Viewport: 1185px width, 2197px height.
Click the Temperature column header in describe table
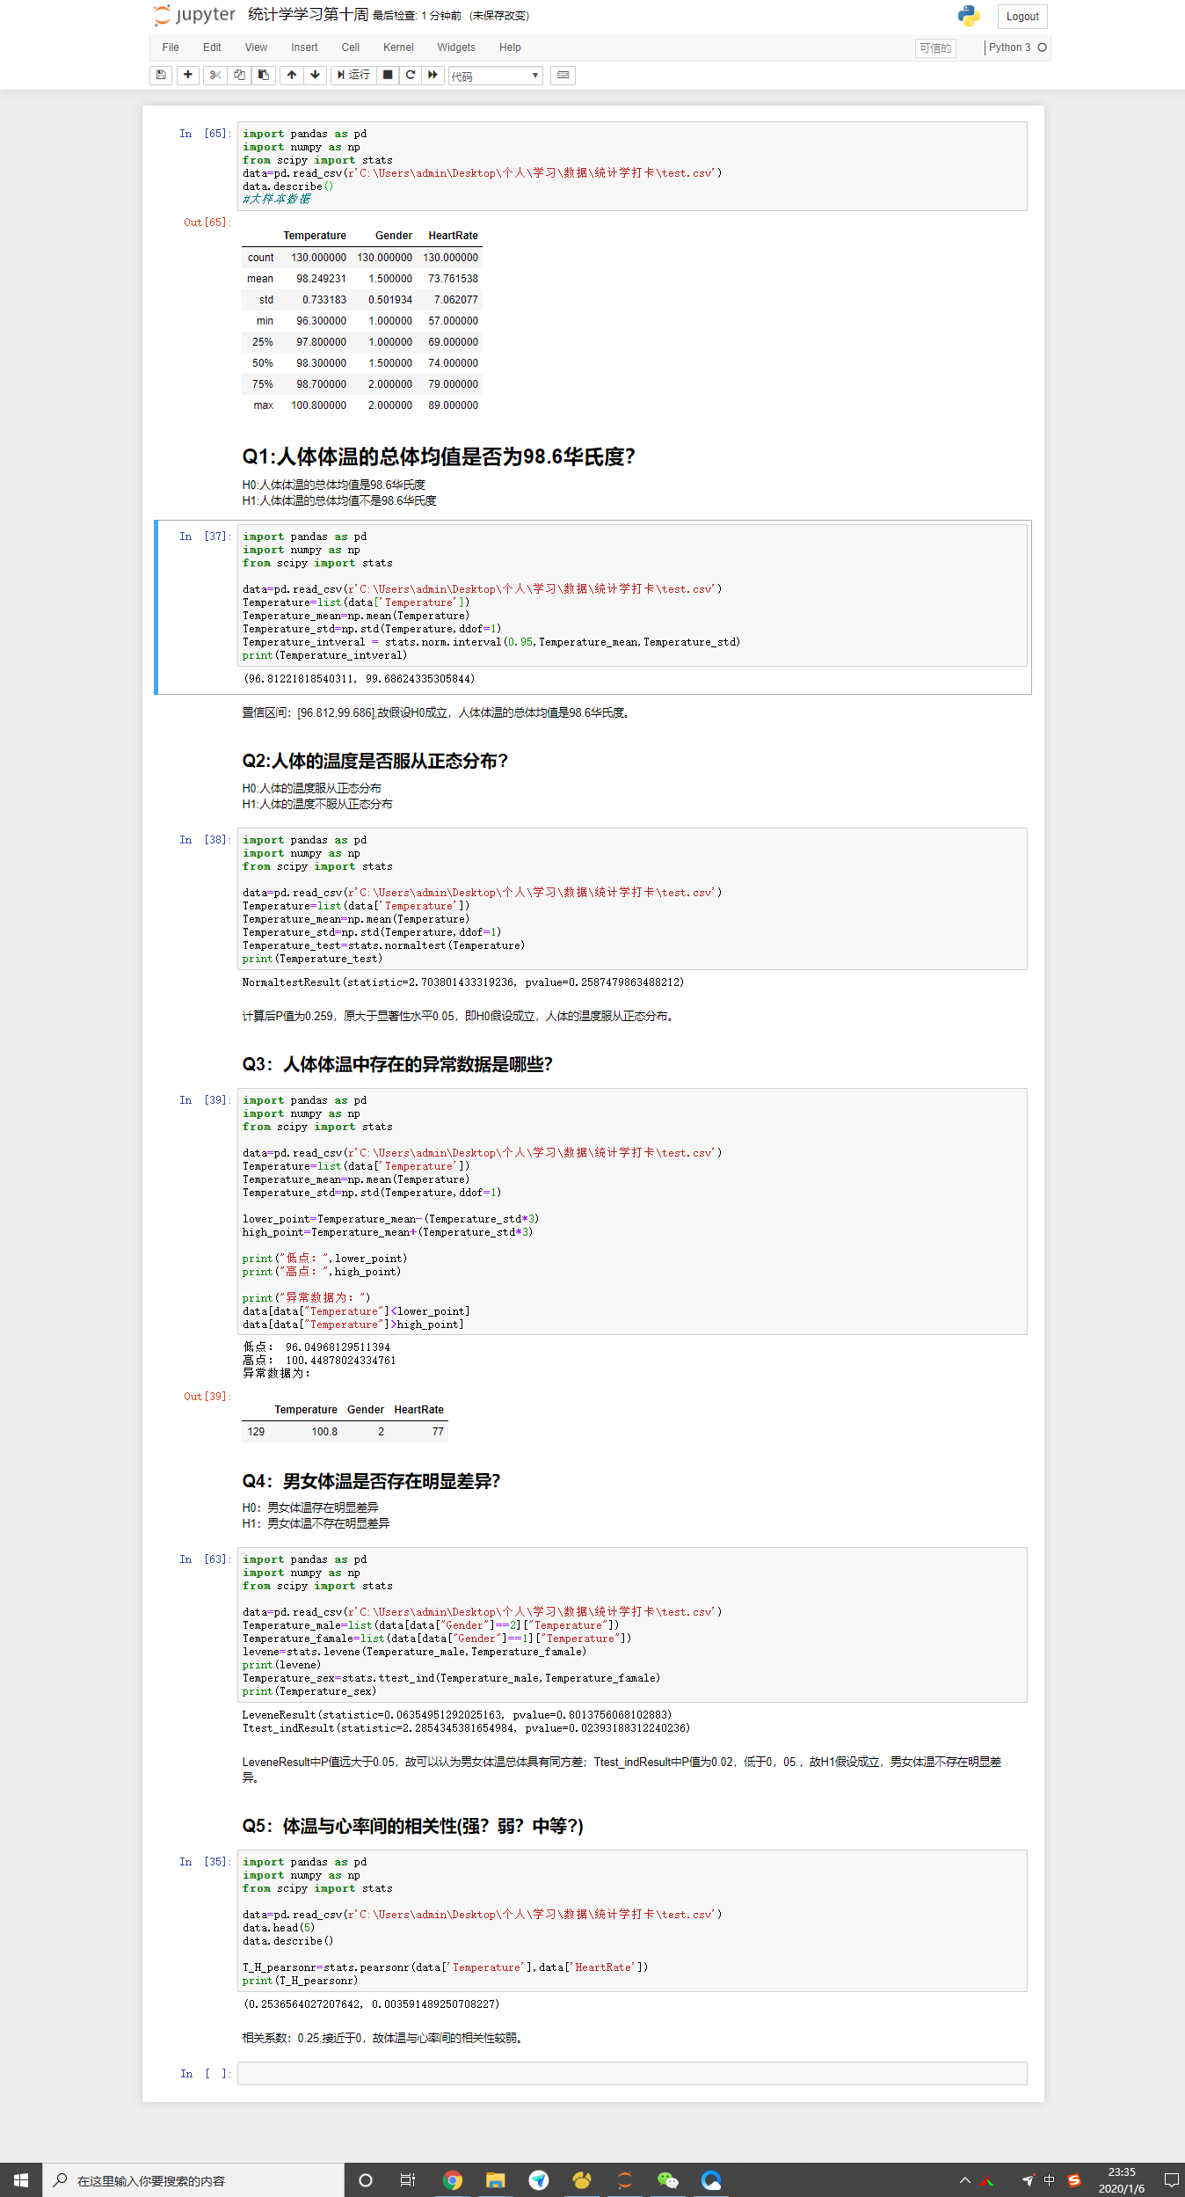pos(315,236)
